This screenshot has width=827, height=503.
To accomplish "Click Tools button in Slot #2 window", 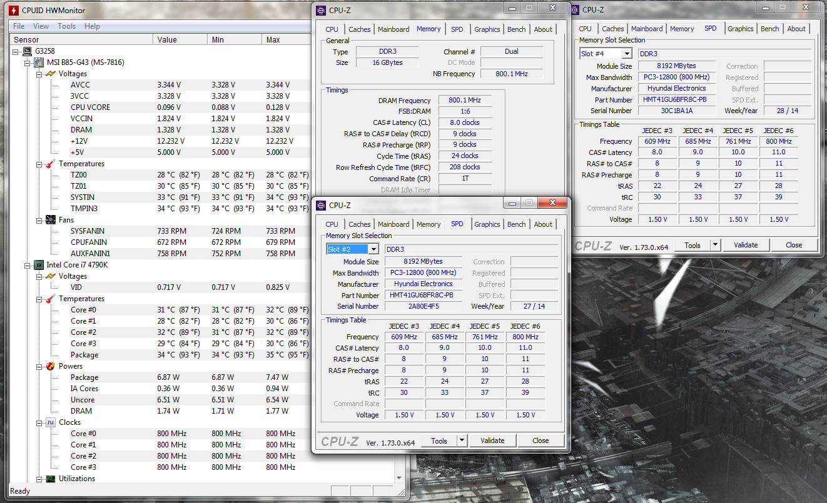I will coord(439,441).
